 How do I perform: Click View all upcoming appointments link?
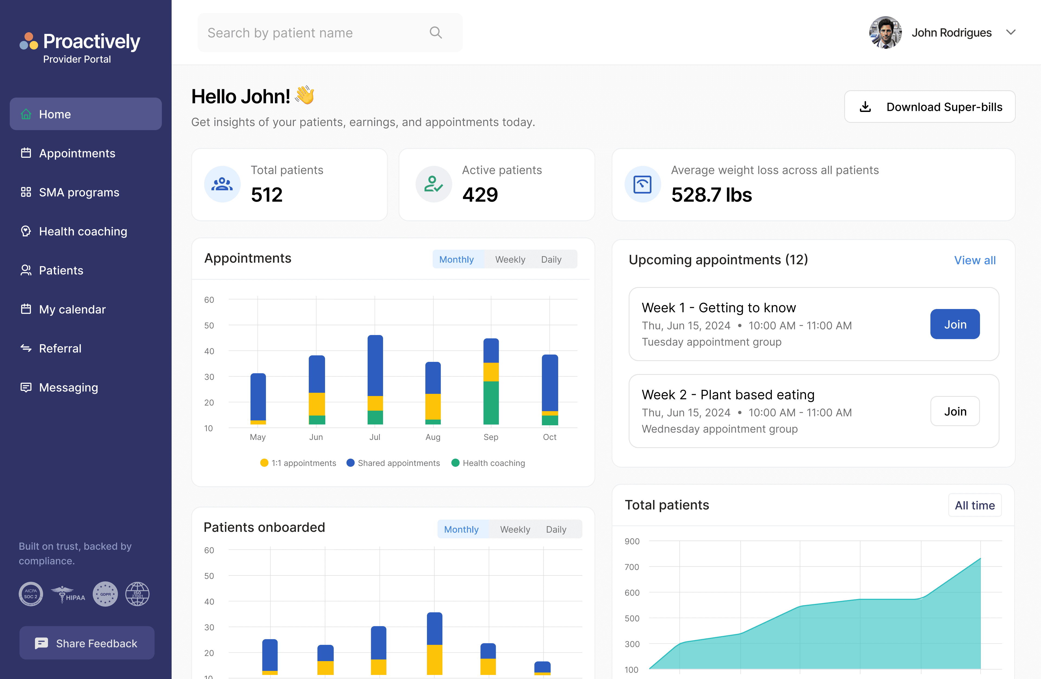975,260
